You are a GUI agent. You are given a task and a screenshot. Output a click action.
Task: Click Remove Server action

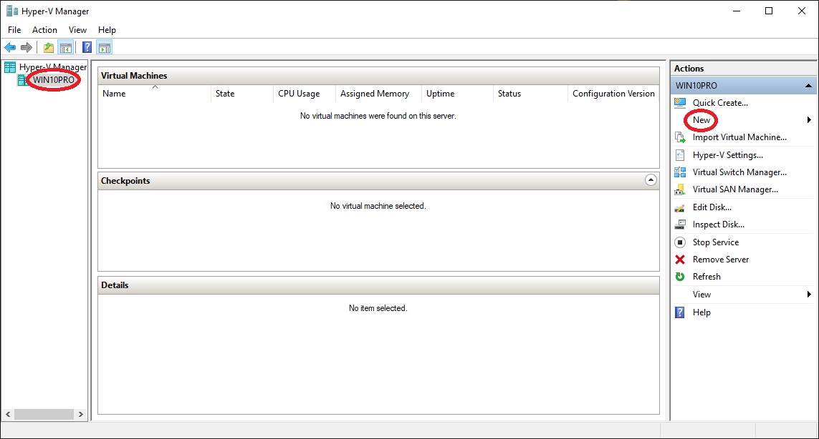721,259
